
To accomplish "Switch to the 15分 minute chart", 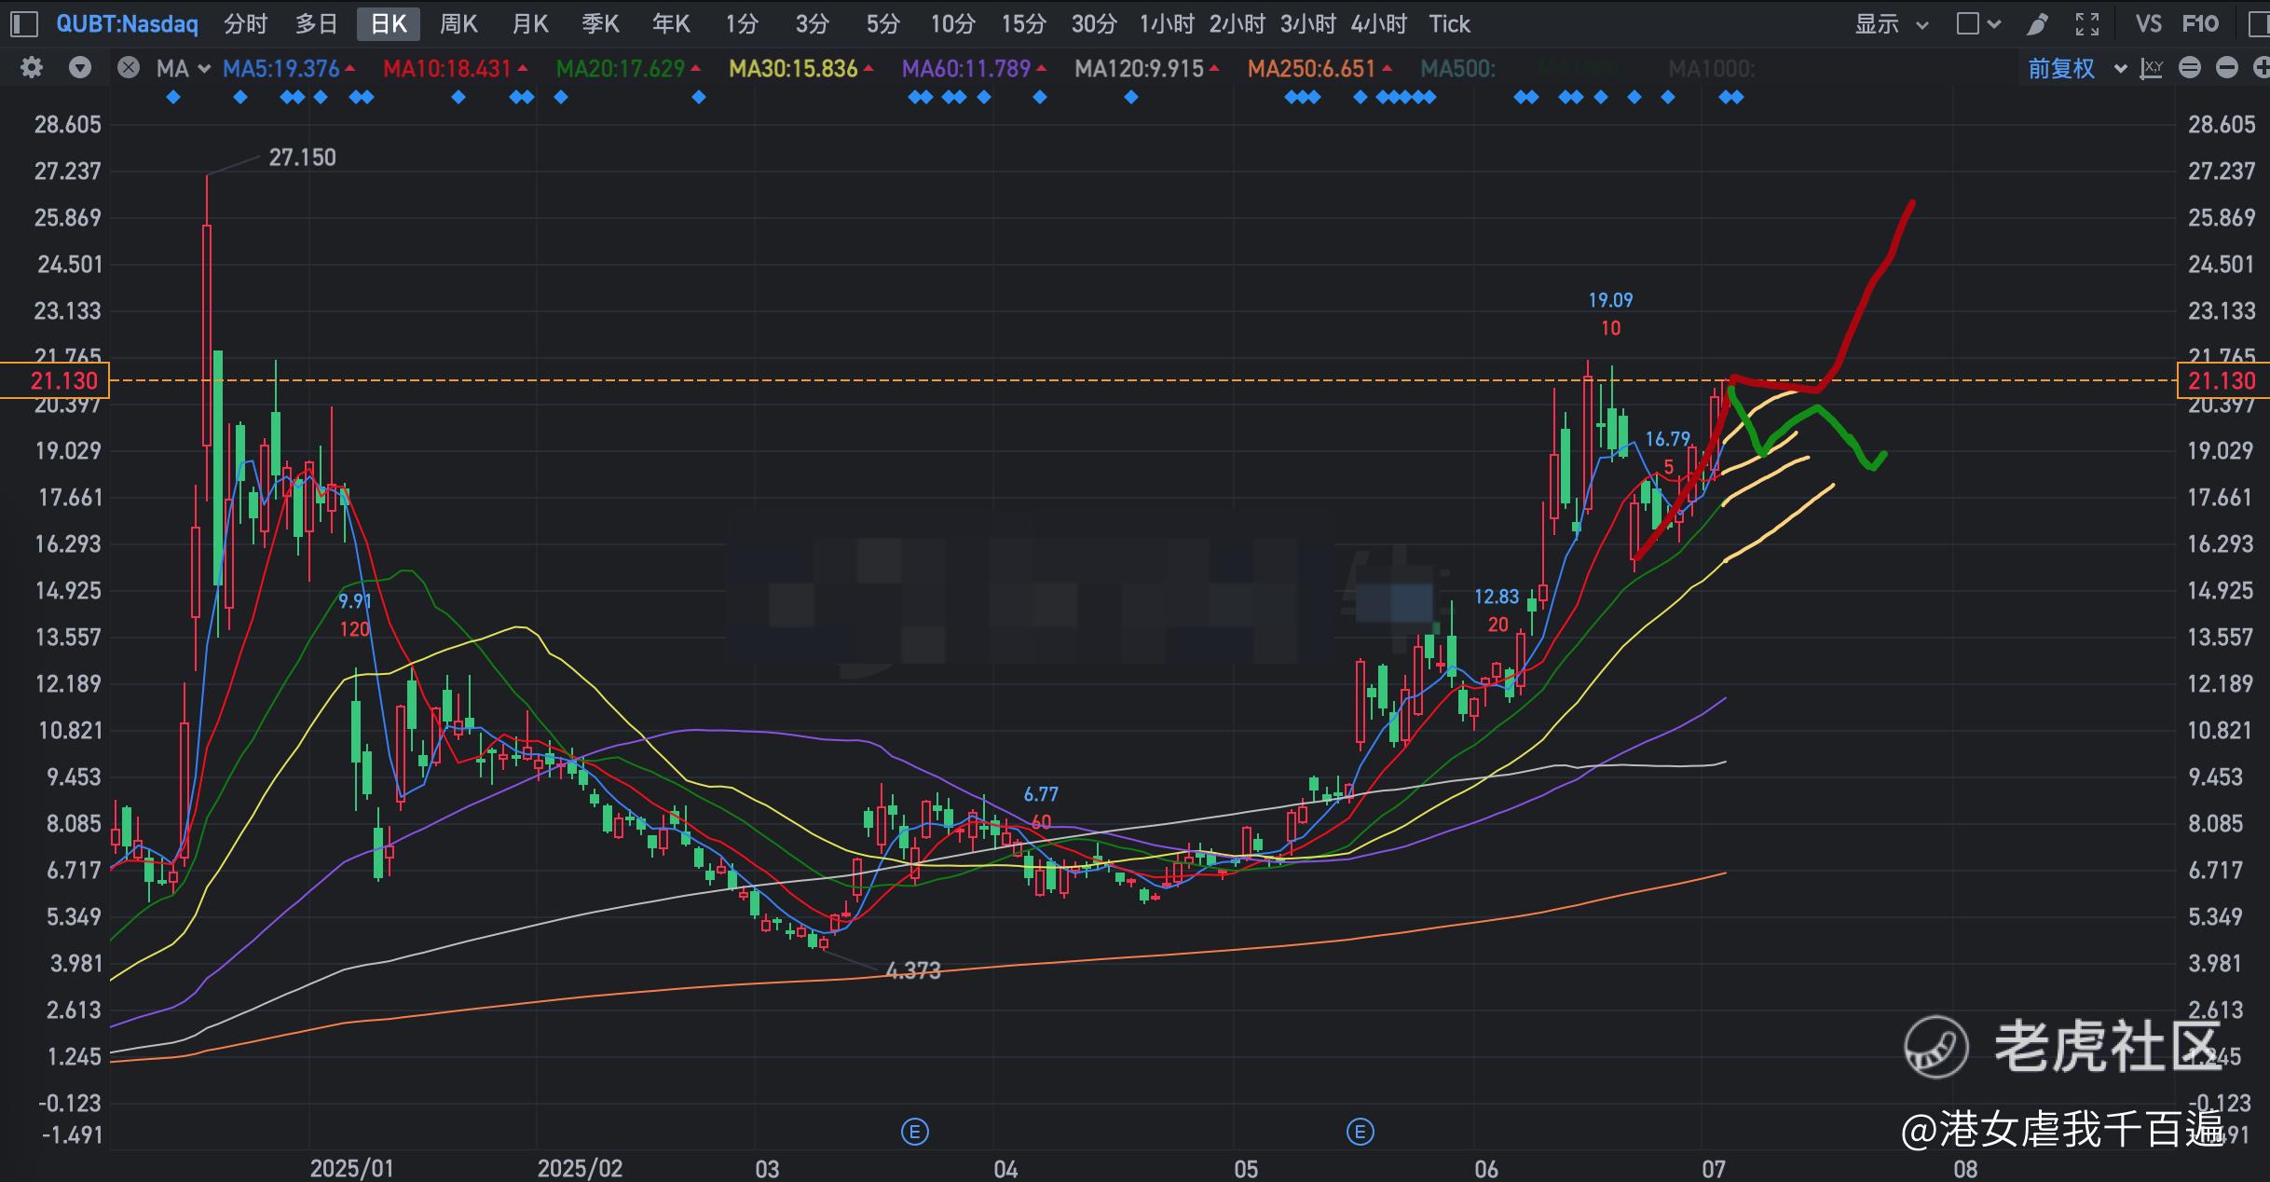I will [x=1023, y=24].
